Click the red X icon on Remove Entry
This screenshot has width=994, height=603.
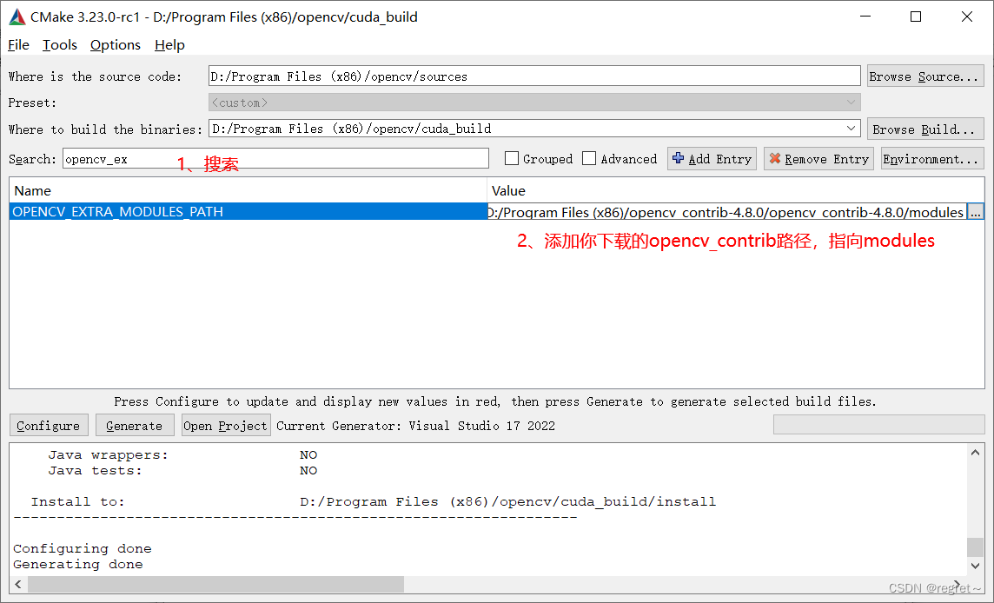pyautogui.click(x=775, y=159)
